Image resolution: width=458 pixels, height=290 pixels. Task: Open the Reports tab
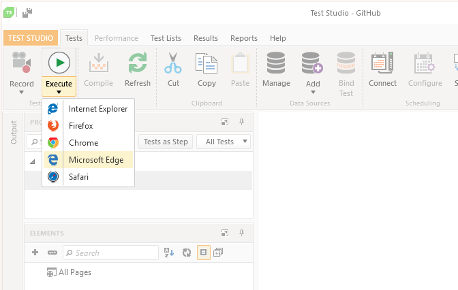point(244,38)
